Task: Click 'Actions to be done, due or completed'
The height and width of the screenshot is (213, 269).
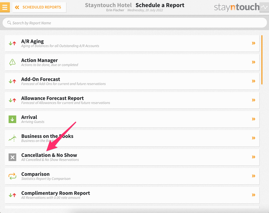Action: (x=50, y=65)
